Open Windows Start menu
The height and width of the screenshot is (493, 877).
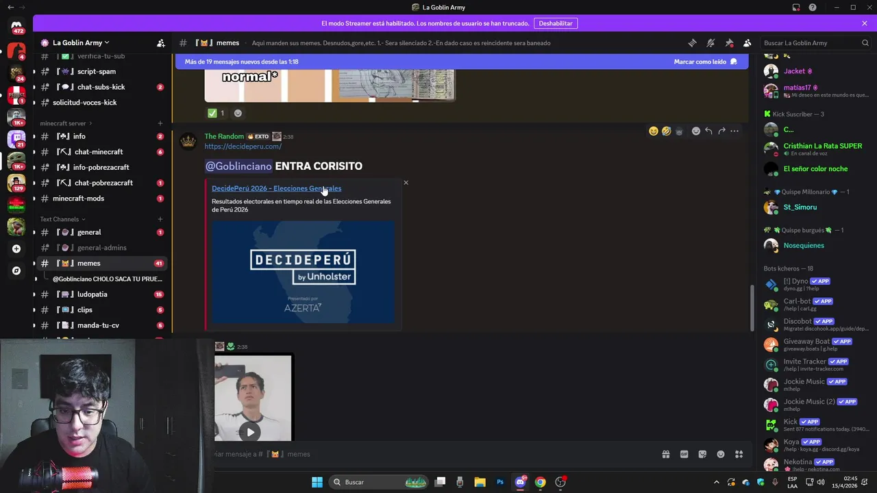317,482
